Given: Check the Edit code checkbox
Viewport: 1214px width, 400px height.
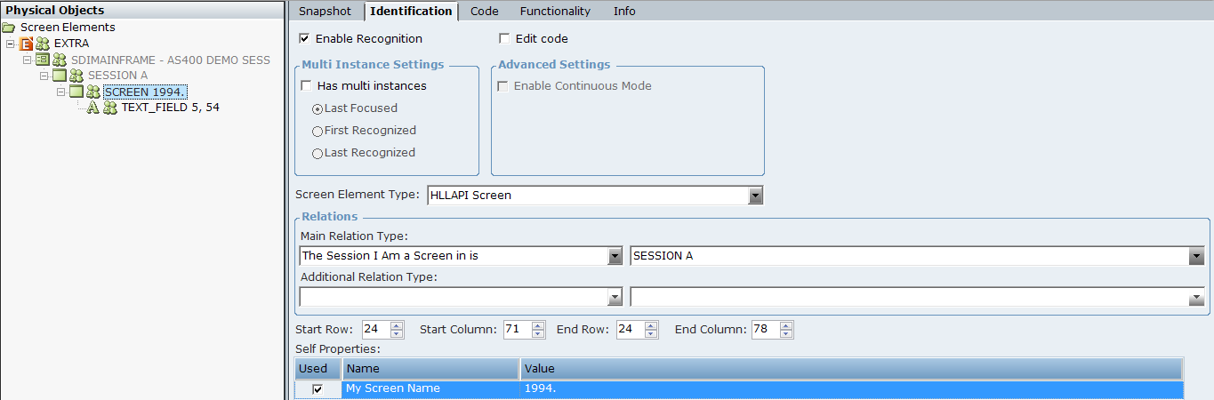Looking at the screenshot, I should (505, 39).
